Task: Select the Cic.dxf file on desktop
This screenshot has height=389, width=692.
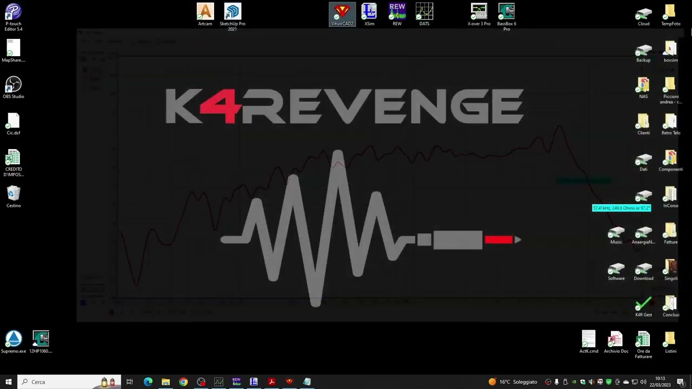Action: (13, 124)
